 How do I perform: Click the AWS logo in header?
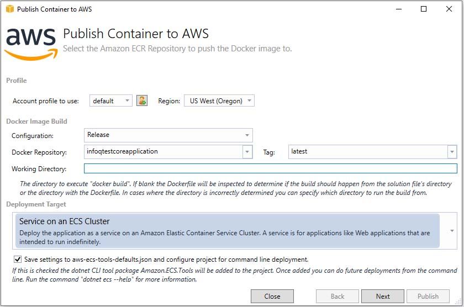pyautogui.click(x=30, y=44)
